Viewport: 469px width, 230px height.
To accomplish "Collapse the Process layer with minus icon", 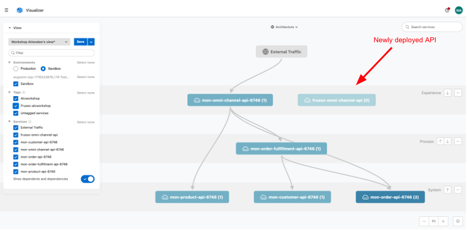I will (x=458, y=141).
